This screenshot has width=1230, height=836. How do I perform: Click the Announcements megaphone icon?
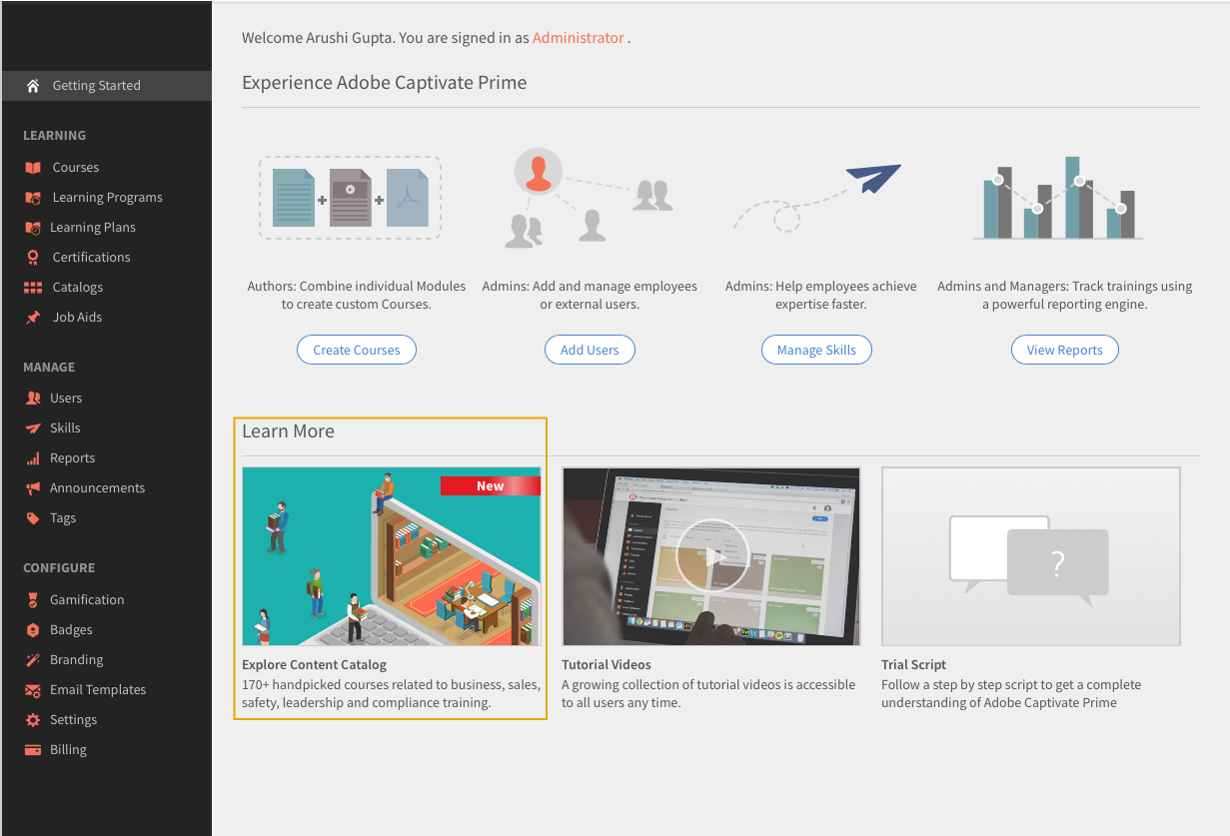point(33,488)
